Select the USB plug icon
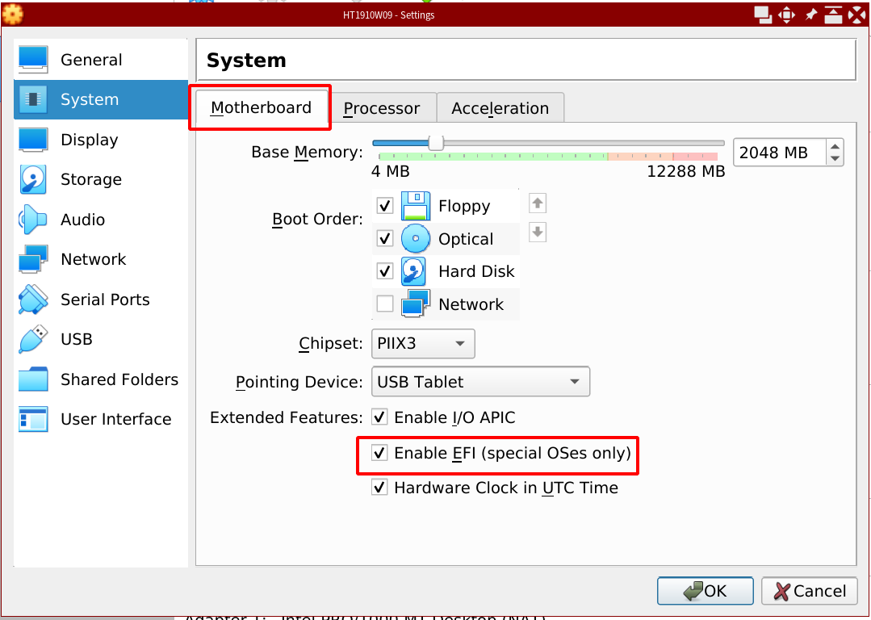871x620 pixels. [x=33, y=339]
